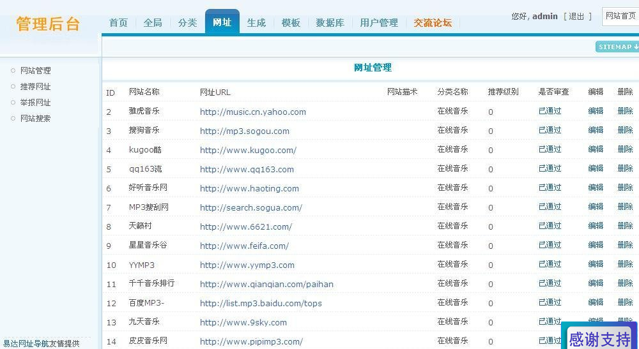Open link http://list.mp3.baidu.com/tops
The image size is (639, 349).
(261, 303)
